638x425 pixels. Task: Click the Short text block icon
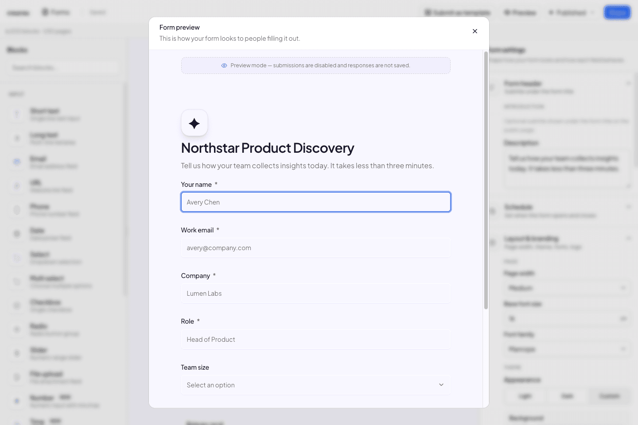point(17,114)
